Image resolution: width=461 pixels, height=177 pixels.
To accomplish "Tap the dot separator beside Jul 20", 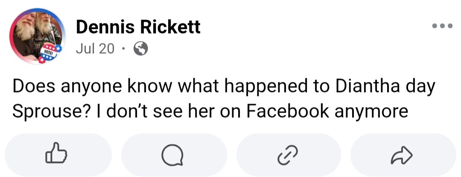I will pyautogui.click(x=123, y=49).
